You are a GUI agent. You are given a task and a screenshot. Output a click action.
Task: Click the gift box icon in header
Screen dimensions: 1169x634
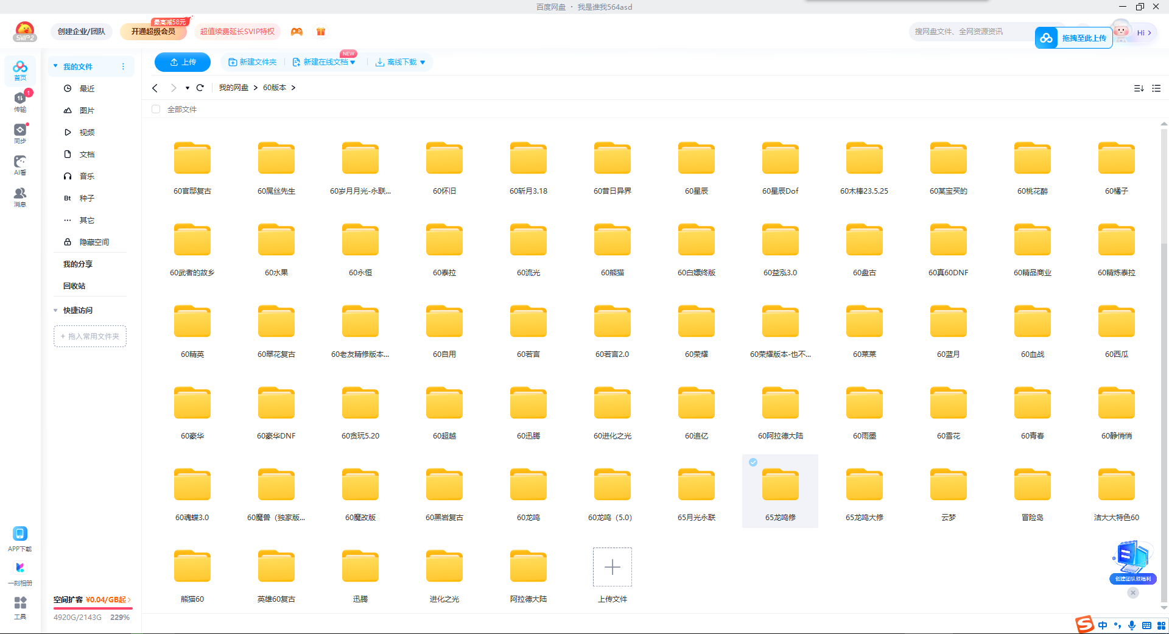click(321, 32)
